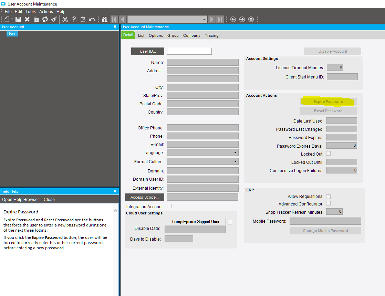Click the Clear broom icon
This screenshot has height=296, width=385.
(x=54, y=19)
